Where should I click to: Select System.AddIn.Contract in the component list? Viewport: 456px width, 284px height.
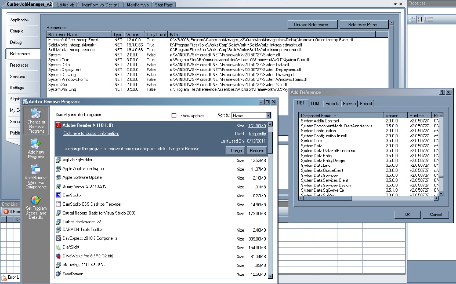[369, 121]
